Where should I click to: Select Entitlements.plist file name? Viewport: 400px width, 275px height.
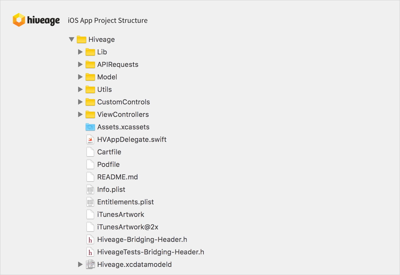click(x=126, y=202)
